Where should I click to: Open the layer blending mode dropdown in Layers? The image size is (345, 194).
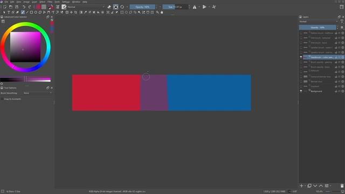tap(319, 22)
